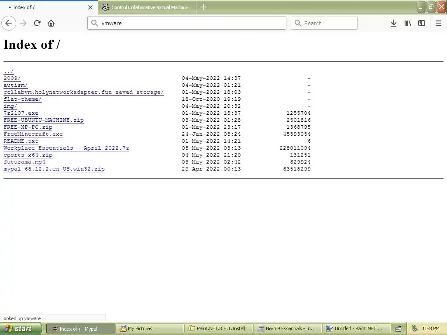447x335 pixels.
Task: Open the Library bookshelf icon
Action: point(408,23)
